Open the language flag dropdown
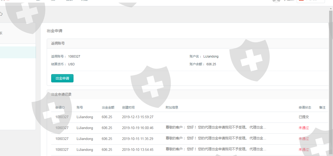The height and width of the screenshot is (156, 333). [310, 1]
